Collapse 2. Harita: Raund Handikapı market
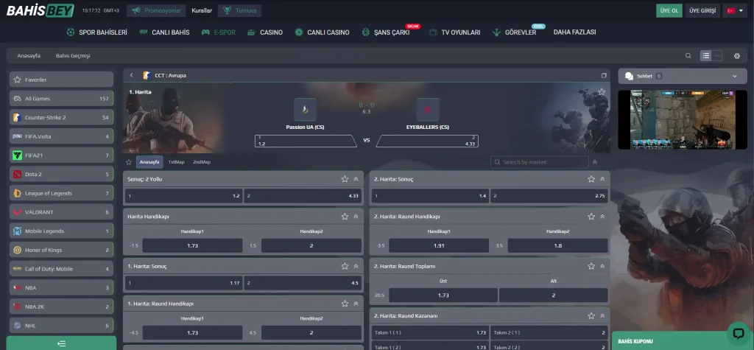The width and height of the screenshot is (754, 350). coord(602,217)
